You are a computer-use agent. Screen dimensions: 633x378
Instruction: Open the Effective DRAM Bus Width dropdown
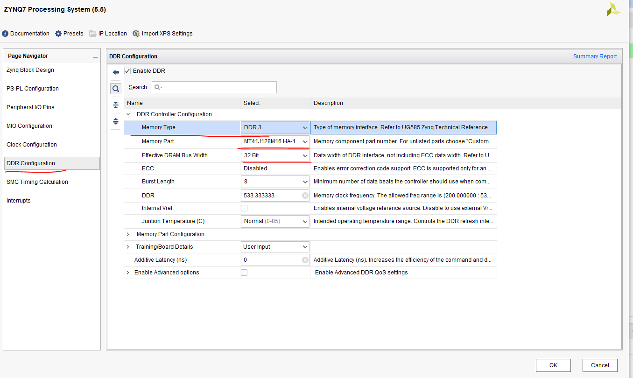click(275, 155)
